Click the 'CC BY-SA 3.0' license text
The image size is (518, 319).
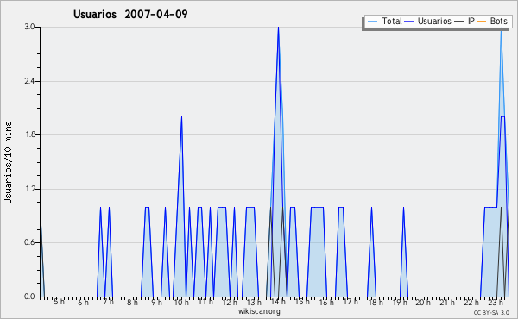491,312
